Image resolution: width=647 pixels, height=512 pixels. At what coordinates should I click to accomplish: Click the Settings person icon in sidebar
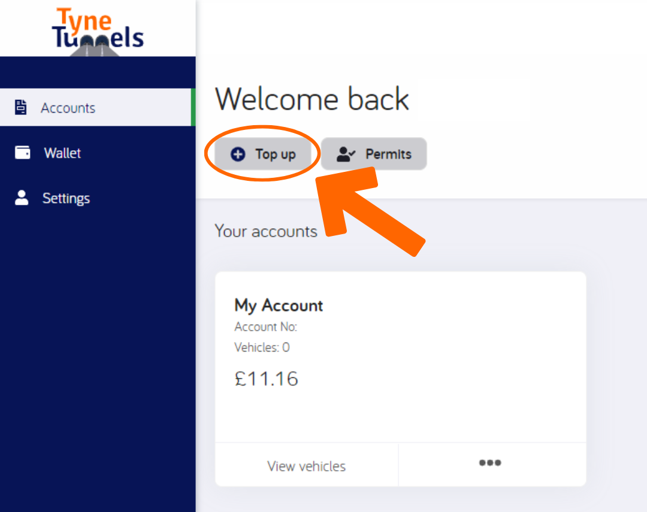tap(22, 198)
